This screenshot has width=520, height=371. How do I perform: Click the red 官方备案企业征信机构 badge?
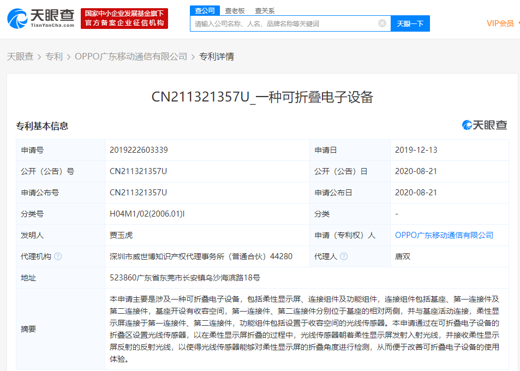(x=124, y=18)
